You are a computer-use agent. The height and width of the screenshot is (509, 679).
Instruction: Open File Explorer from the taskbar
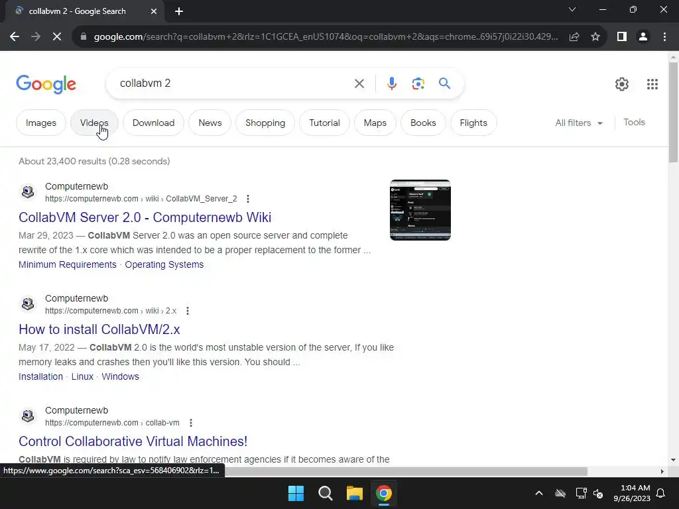tap(354, 493)
